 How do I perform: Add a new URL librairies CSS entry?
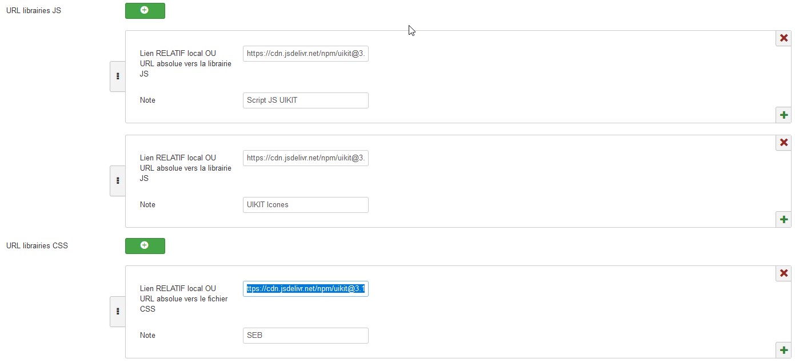point(145,245)
